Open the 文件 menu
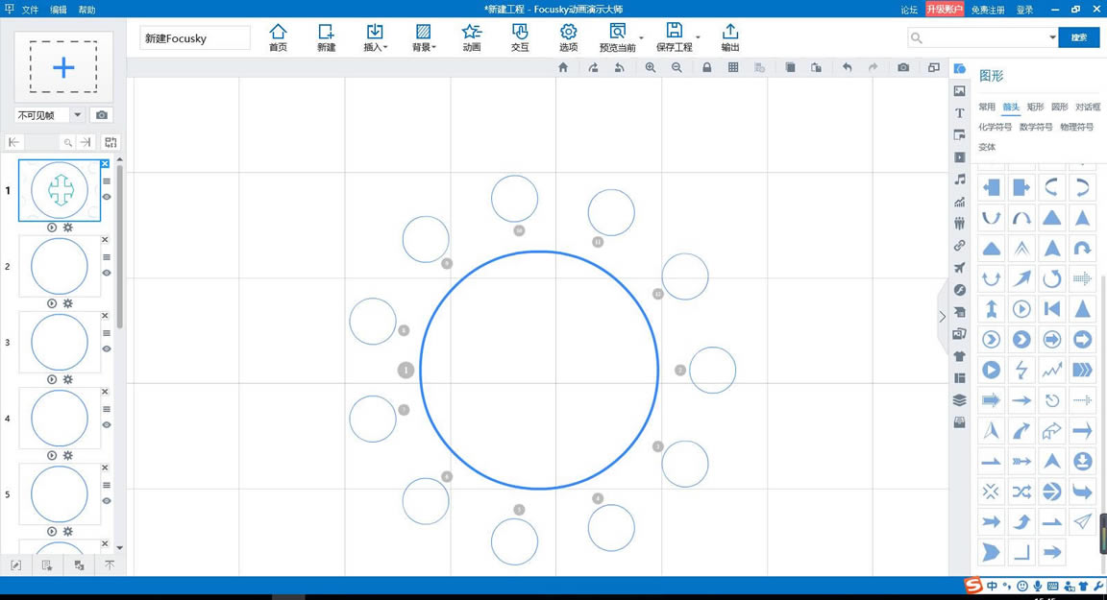Viewport: 1107px width, 600px height. (30, 9)
